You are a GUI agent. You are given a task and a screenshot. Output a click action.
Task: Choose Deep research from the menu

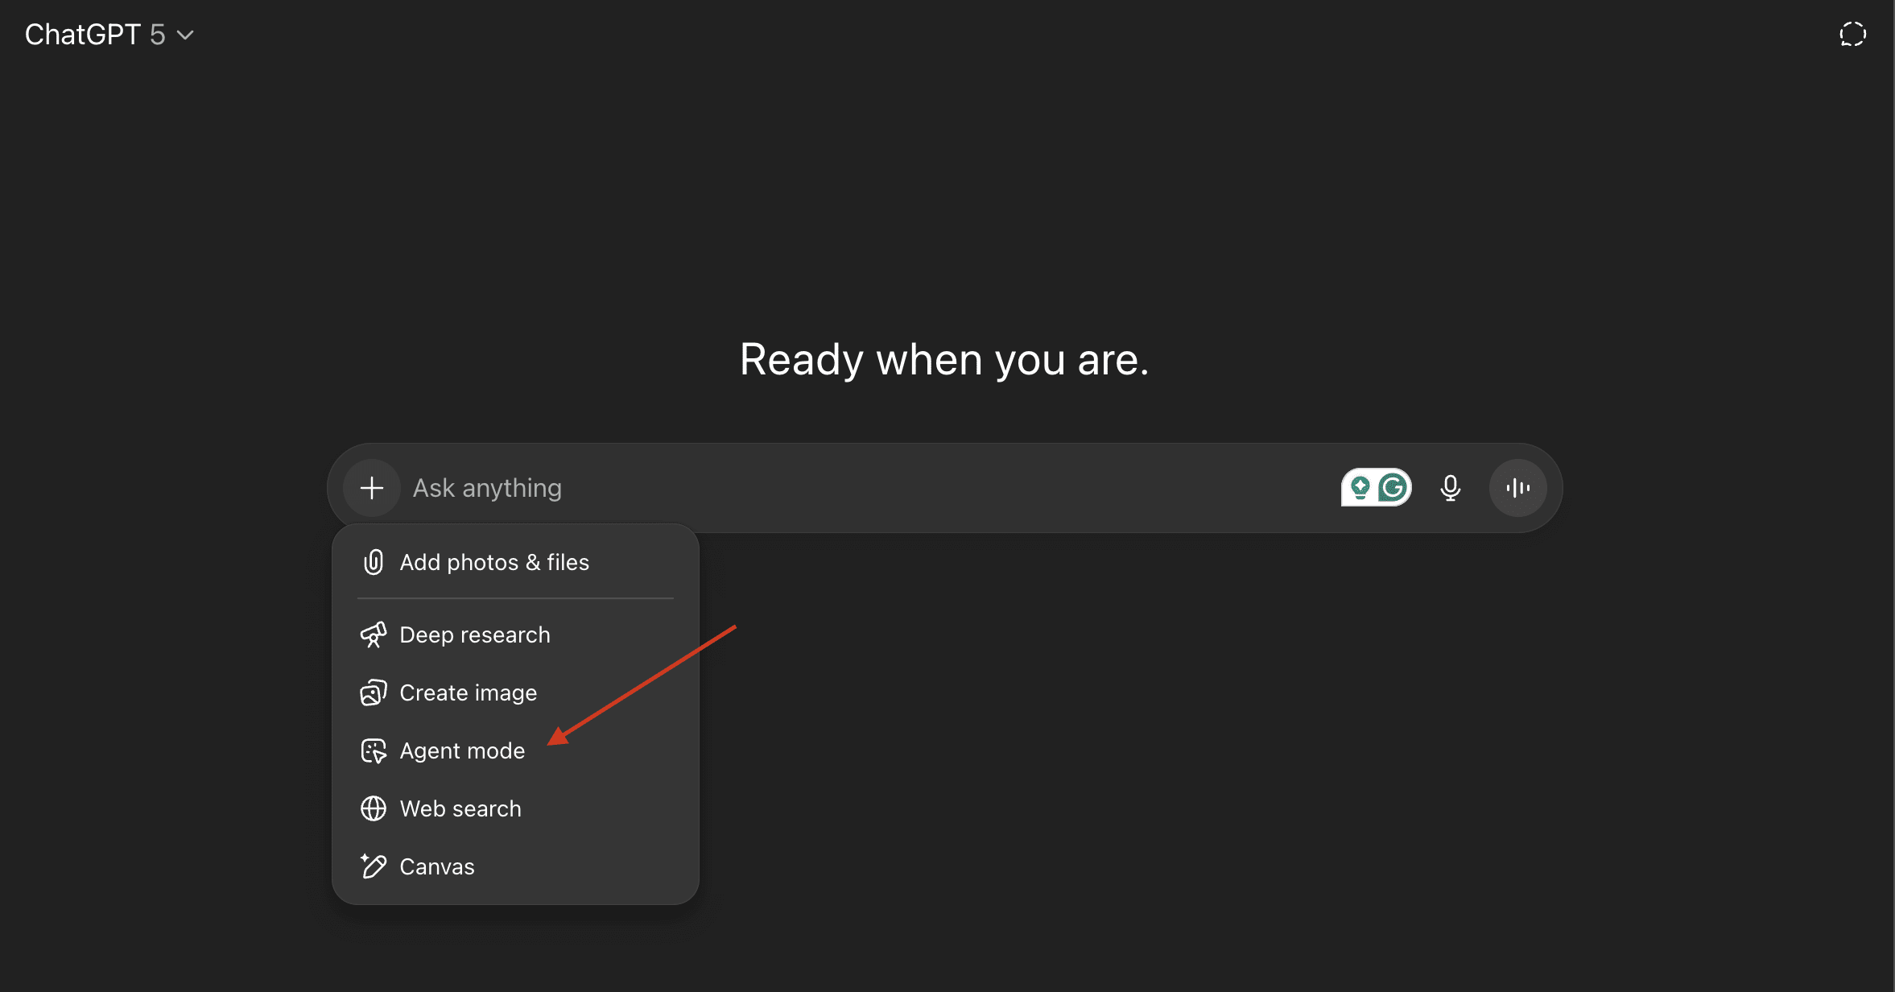click(x=475, y=634)
